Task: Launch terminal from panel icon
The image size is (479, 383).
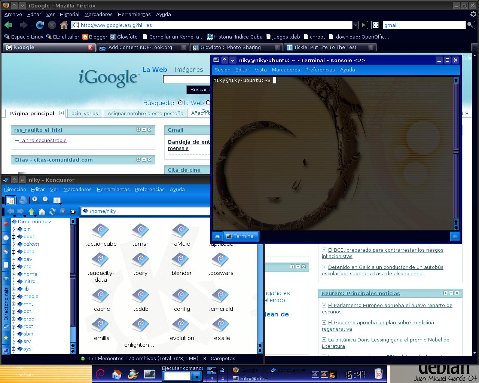Action: pos(150,374)
